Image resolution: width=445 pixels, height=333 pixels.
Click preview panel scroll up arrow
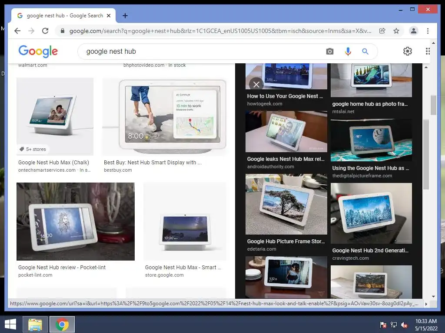coord(426,67)
